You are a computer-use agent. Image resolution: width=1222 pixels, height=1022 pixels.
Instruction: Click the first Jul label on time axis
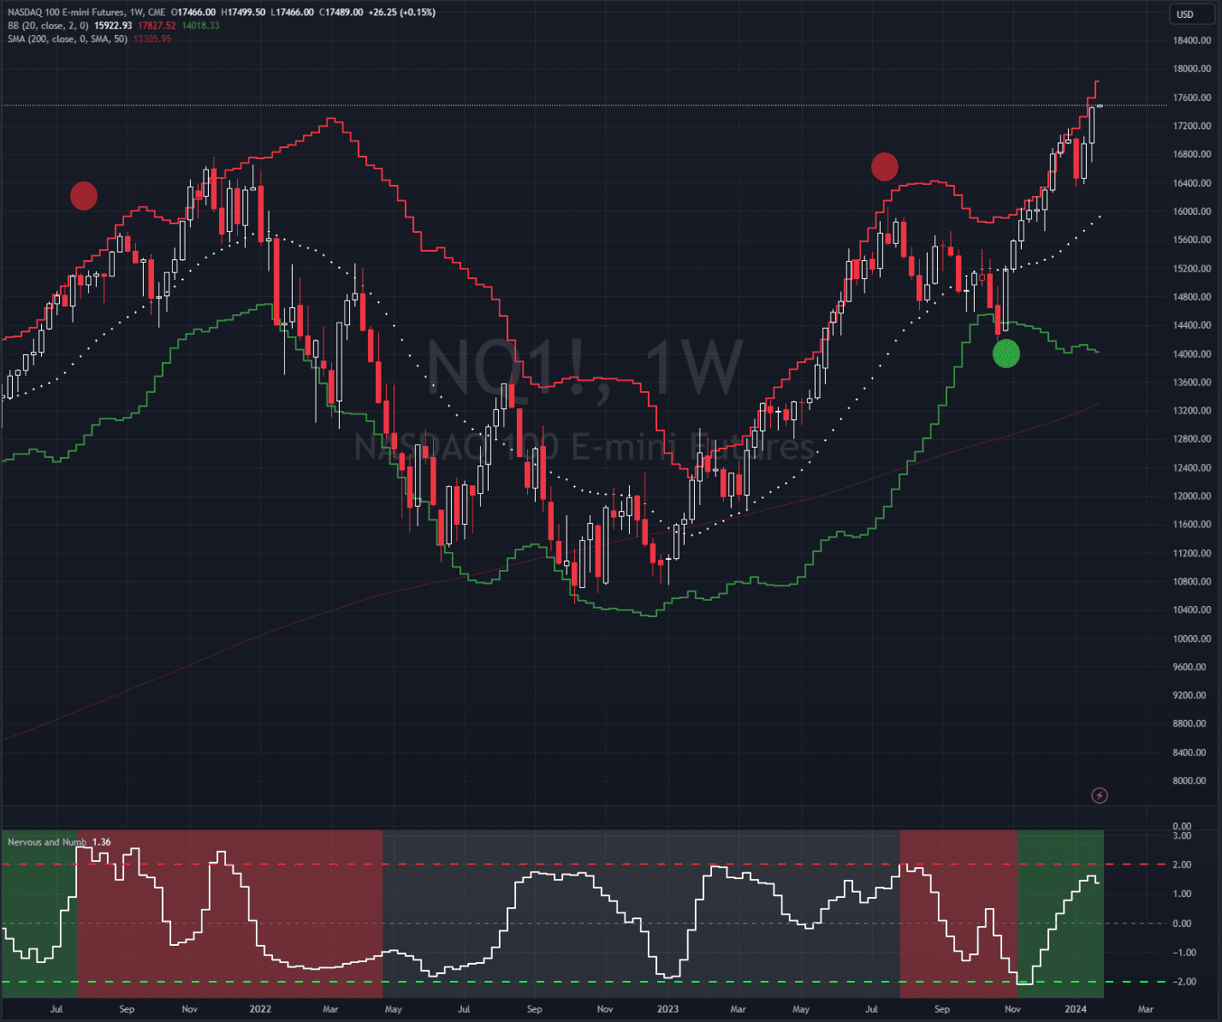tap(56, 1009)
